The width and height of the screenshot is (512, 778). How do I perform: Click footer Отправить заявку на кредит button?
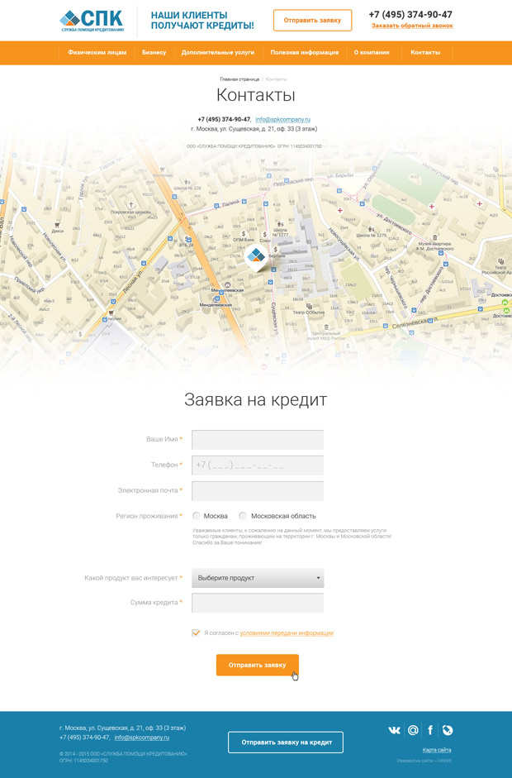[286, 742]
